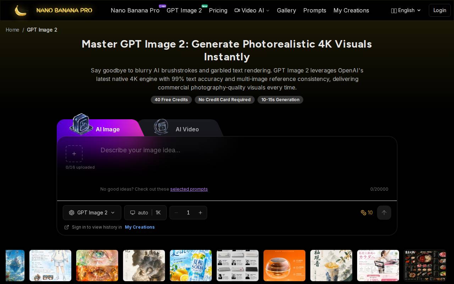The image size is (454, 284).
Task: Switch to the AI Video tab
Action: (x=181, y=128)
